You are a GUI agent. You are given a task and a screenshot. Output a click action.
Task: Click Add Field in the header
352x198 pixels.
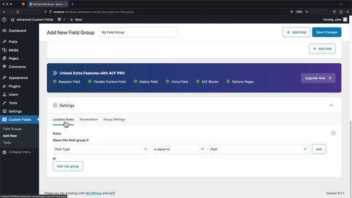(296, 32)
